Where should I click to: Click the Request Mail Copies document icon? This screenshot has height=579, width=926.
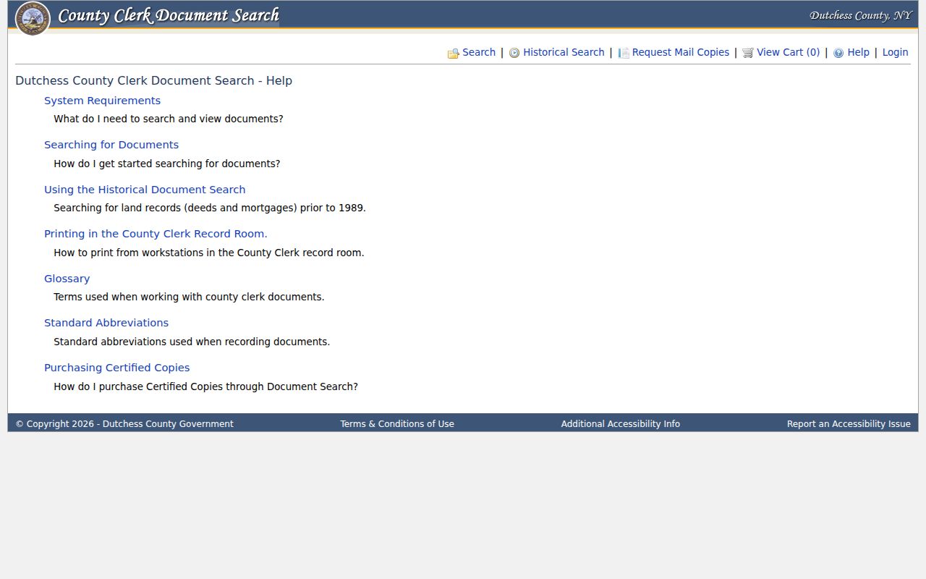coord(624,53)
